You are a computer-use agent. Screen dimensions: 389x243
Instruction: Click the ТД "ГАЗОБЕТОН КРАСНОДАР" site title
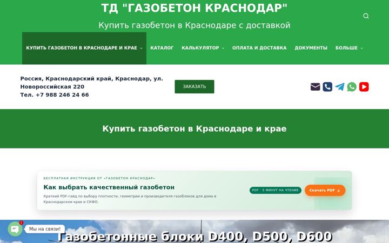point(194,8)
